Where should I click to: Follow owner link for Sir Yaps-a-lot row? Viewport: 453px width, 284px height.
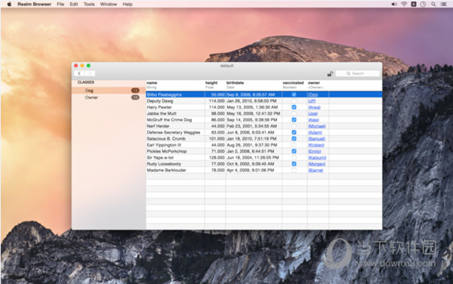pos(317,158)
